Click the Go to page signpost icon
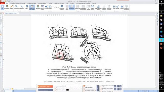 click(x=62, y=7)
